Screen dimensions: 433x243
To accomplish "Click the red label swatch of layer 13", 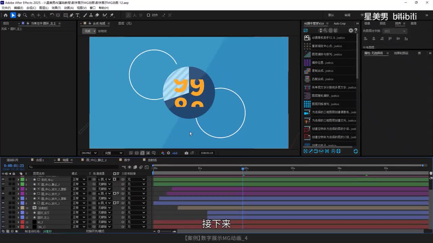I will (x=22, y=222).
